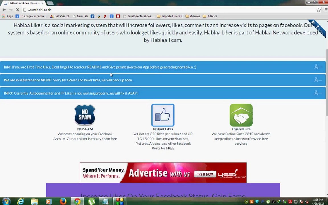Dismiss the Autocommenter and FP Liker alert
This screenshot has height=205, width=328.
click(318, 93)
